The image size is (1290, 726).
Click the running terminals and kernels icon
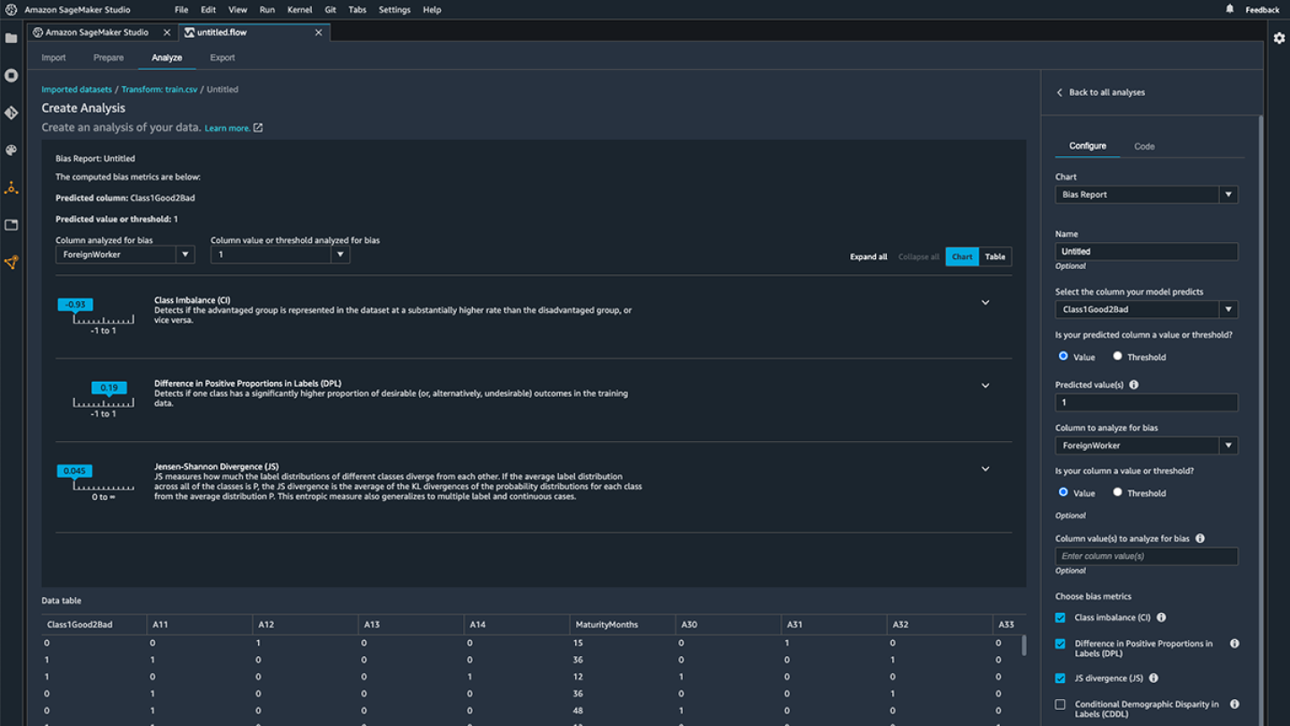11,76
